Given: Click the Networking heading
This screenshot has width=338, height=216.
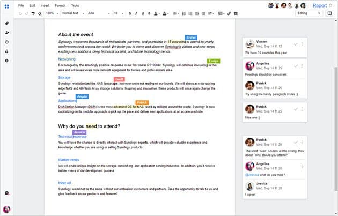Looking at the screenshot, I should 67,59.
